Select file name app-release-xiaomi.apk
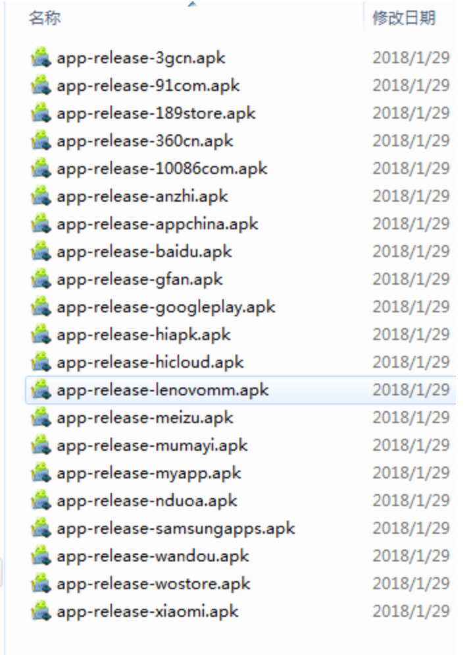Screen dimensions: 471x655 148,612
